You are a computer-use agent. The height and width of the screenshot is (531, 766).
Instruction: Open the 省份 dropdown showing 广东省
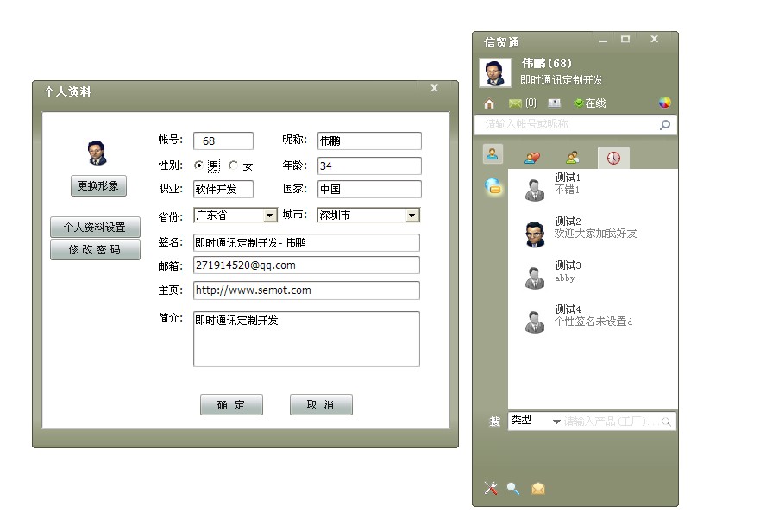(x=235, y=216)
